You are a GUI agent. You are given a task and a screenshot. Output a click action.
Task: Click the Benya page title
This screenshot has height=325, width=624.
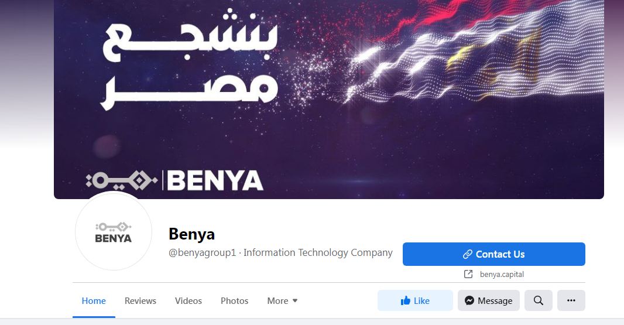[x=192, y=234]
